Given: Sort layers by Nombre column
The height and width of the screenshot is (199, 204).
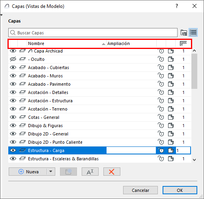Looking at the screenshot, I should click(67, 43).
